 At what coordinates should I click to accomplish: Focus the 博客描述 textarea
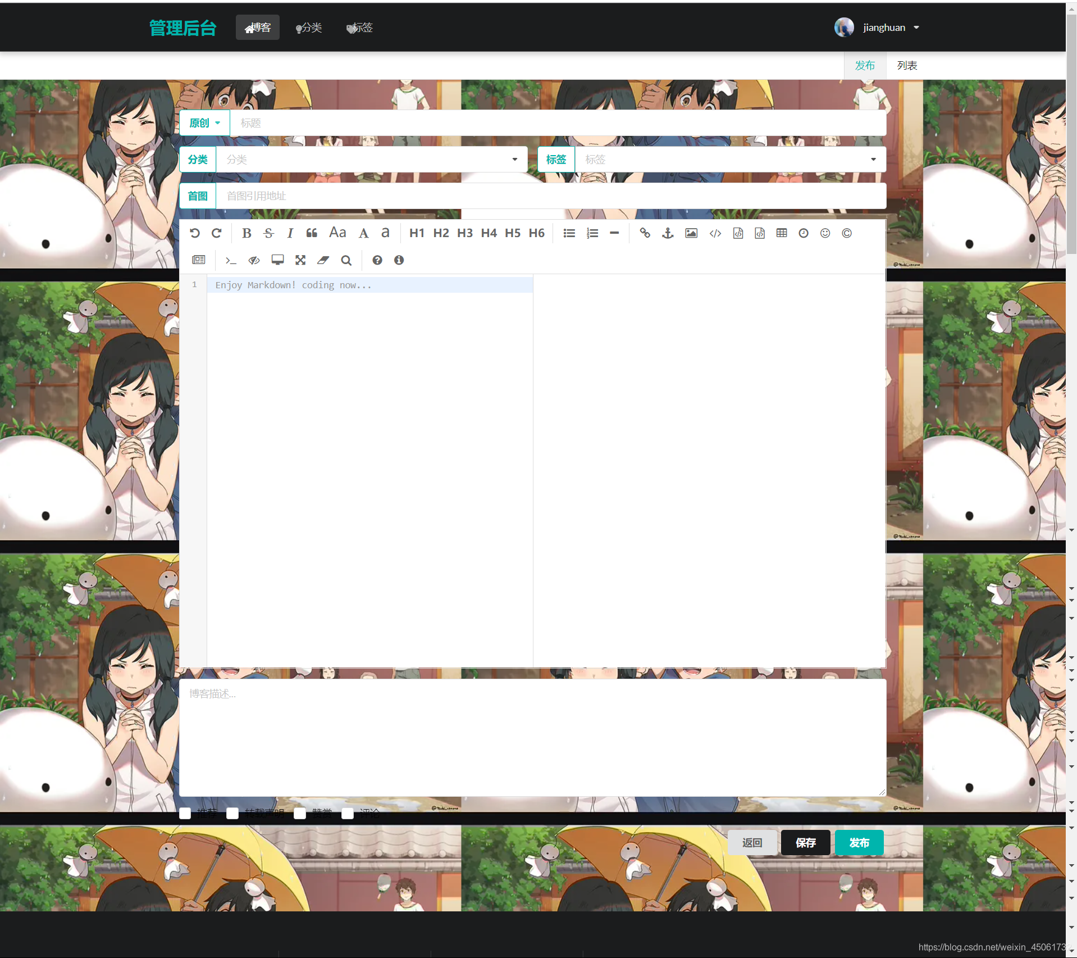click(532, 737)
